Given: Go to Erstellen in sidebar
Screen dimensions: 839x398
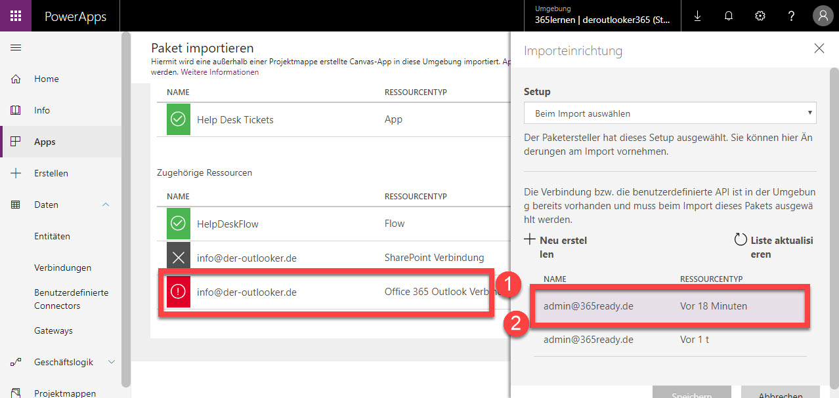Looking at the screenshot, I should (51, 173).
